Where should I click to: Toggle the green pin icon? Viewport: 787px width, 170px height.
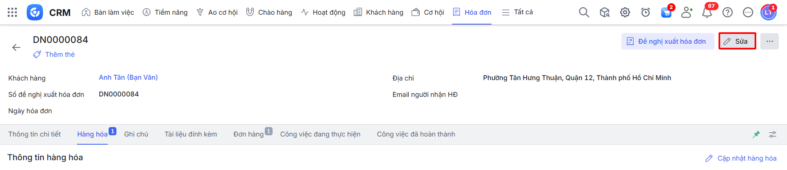[x=756, y=134]
